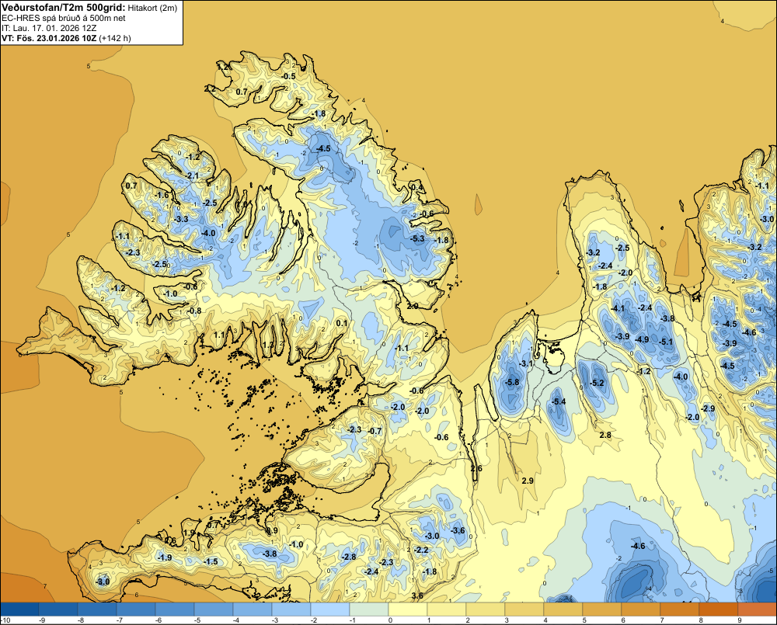Click the "-5.8" temperature value

tap(512, 382)
